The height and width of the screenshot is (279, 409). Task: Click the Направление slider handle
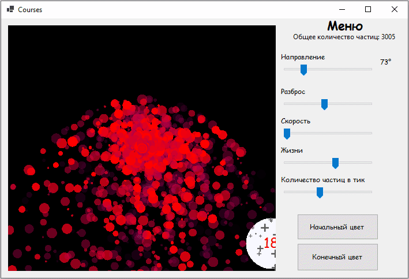tap(303, 70)
